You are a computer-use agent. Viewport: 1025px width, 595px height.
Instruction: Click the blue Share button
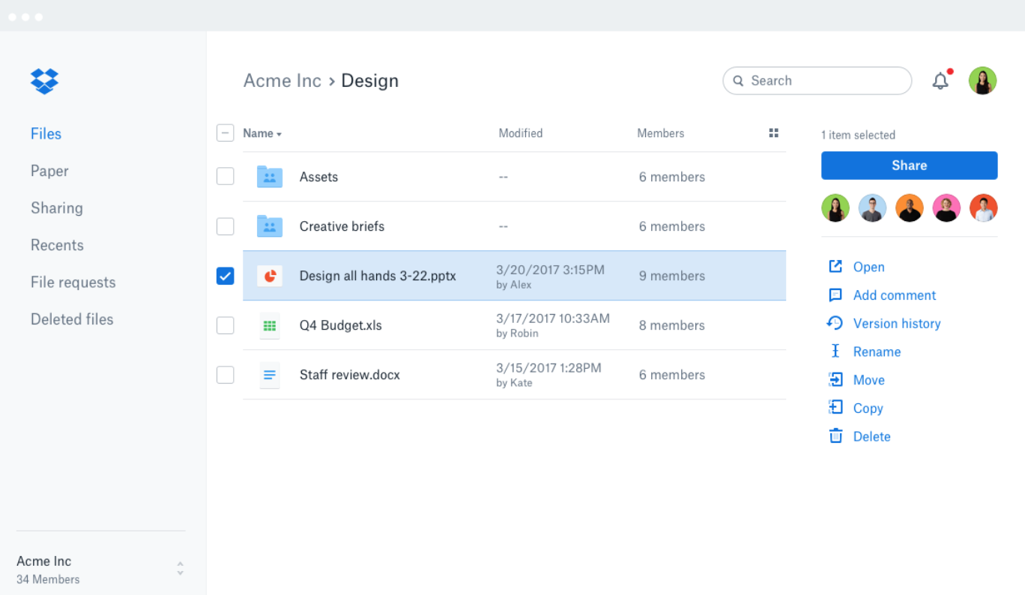pos(909,166)
